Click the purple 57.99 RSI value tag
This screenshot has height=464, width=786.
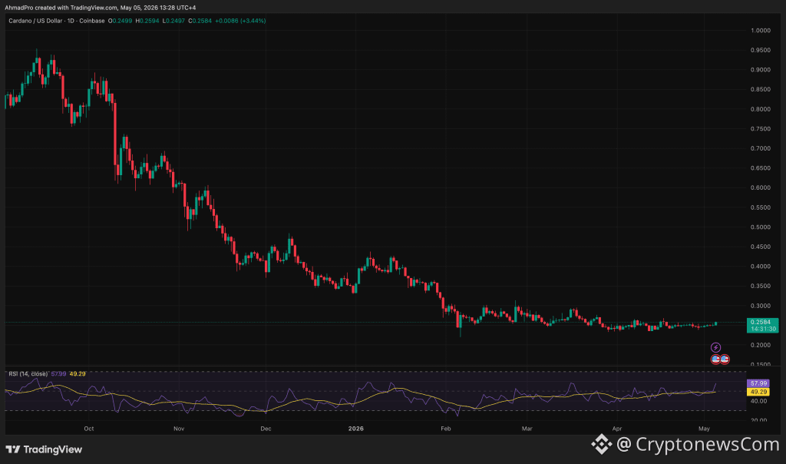tap(758, 383)
